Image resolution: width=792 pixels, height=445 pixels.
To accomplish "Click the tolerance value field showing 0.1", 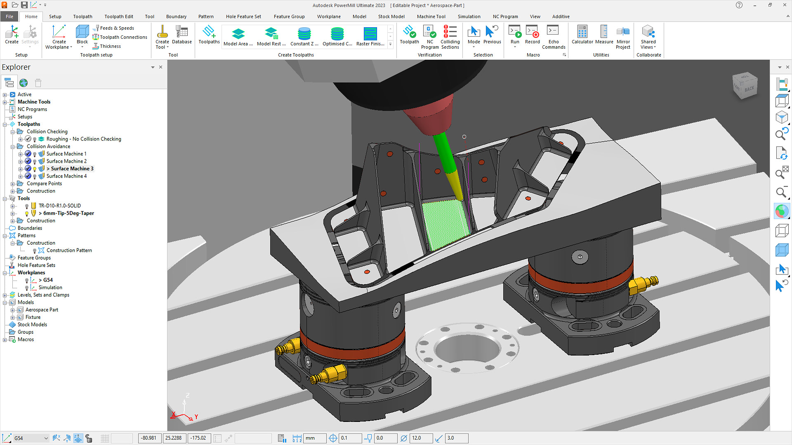I will [350, 438].
